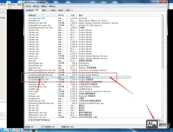
Task: Open the 查看(V) menu
Action: (x=43, y=6)
